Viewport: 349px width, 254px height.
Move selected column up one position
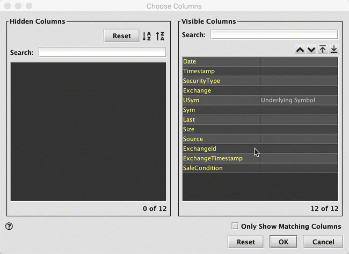pos(300,50)
